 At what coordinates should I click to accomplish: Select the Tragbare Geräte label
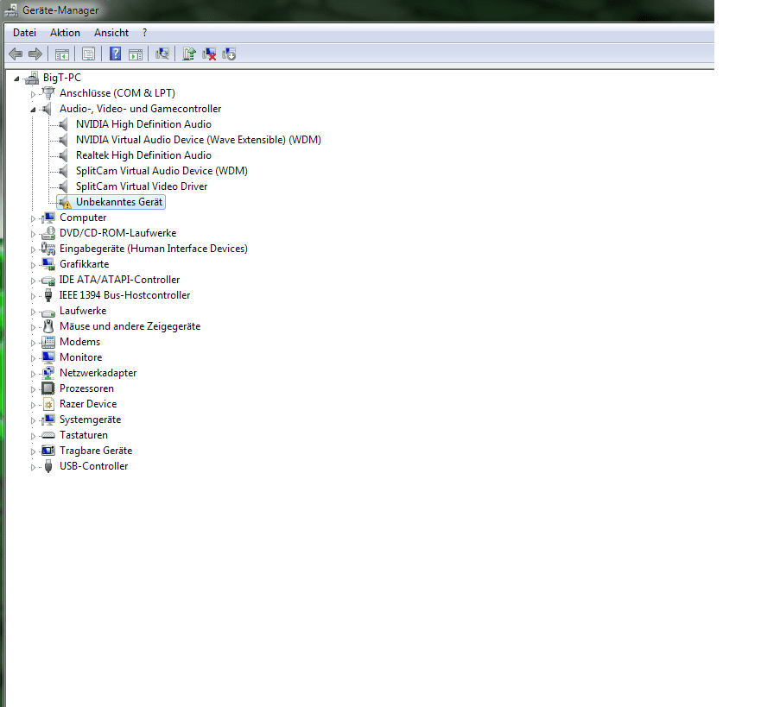click(x=96, y=451)
